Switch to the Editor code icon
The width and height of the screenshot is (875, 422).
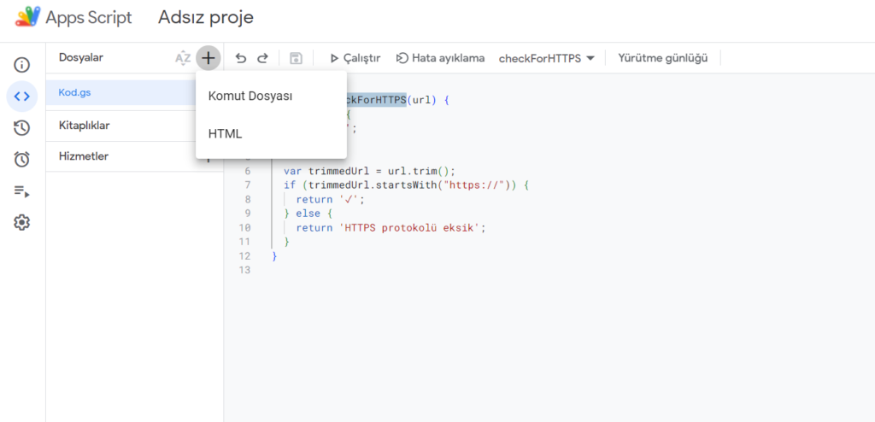coord(22,97)
